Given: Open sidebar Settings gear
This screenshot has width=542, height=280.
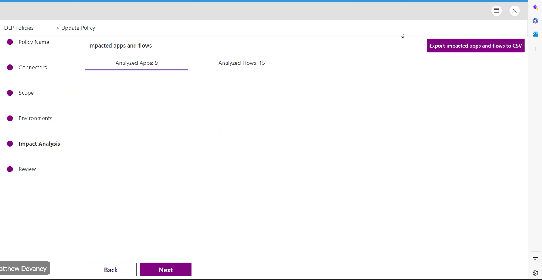Looking at the screenshot, I should click(x=535, y=273).
